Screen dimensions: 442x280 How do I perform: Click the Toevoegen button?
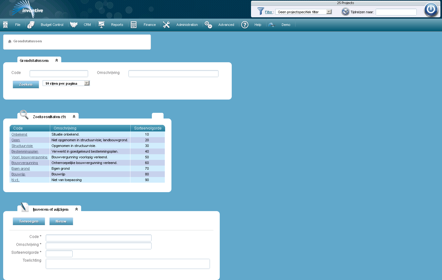pos(29,221)
